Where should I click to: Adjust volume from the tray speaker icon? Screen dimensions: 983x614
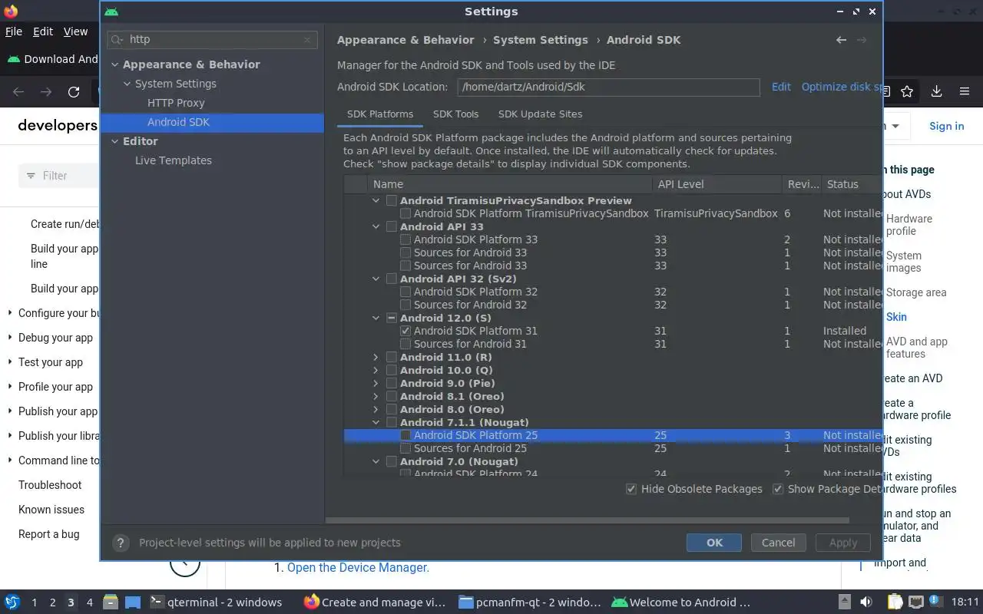866,602
